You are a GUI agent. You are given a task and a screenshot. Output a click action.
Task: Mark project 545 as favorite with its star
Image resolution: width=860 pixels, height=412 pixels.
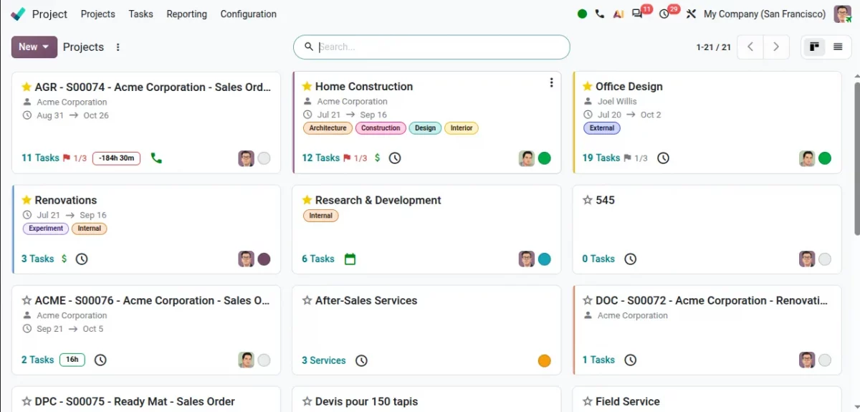coord(587,200)
